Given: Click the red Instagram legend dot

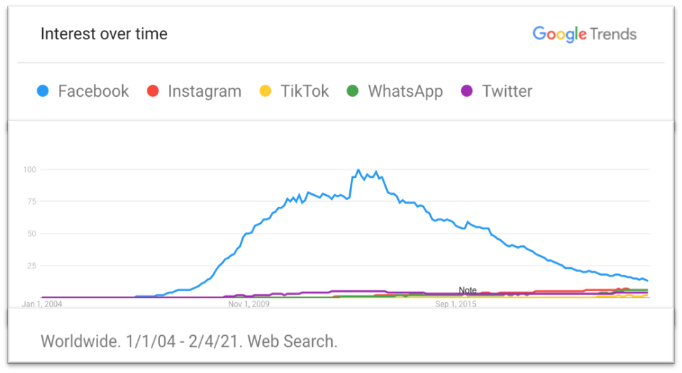Looking at the screenshot, I should click(x=153, y=91).
